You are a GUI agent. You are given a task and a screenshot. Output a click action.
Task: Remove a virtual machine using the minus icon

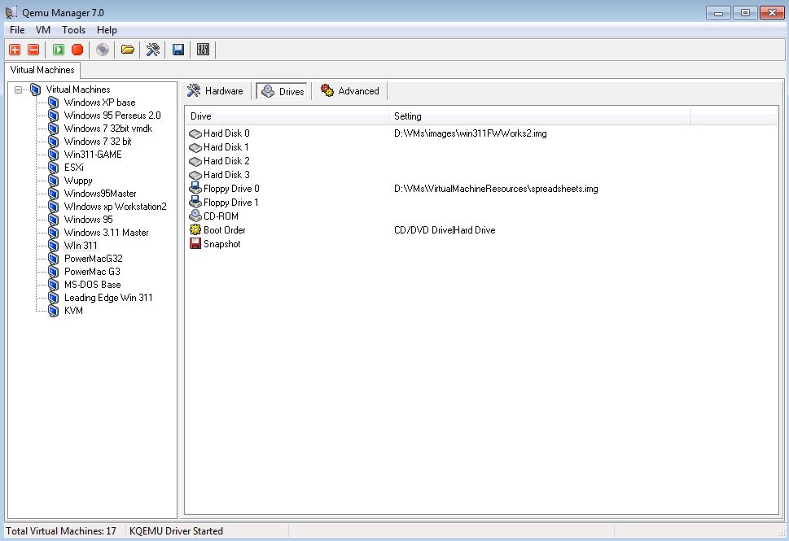click(x=33, y=50)
